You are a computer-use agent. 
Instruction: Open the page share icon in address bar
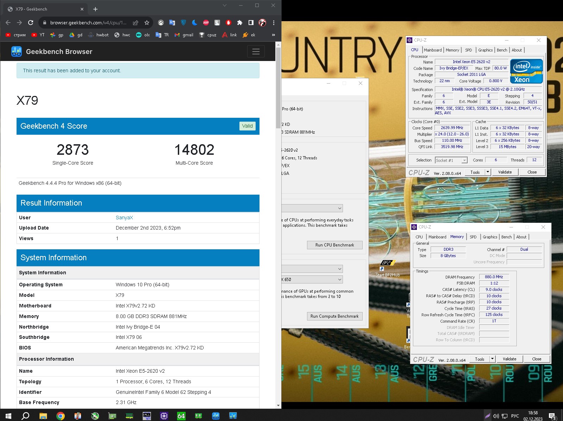coord(136,23)
